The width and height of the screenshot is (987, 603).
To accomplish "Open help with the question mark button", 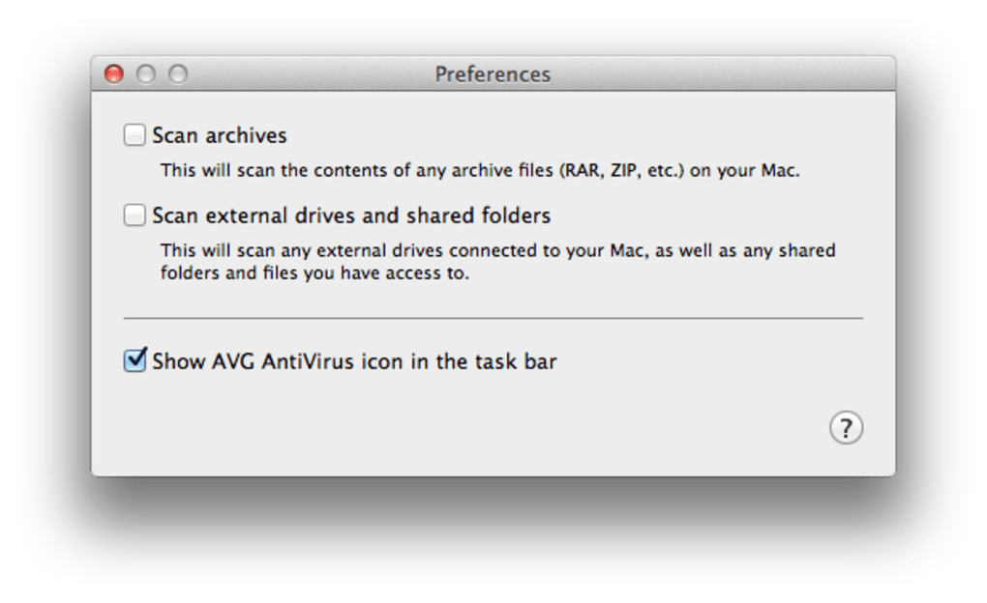I will 846,428.
